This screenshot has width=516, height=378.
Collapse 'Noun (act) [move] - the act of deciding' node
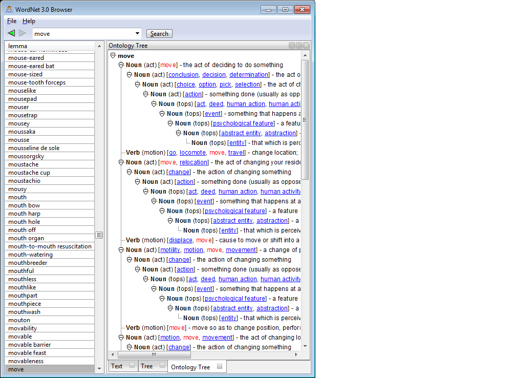(x=121, y=65)
